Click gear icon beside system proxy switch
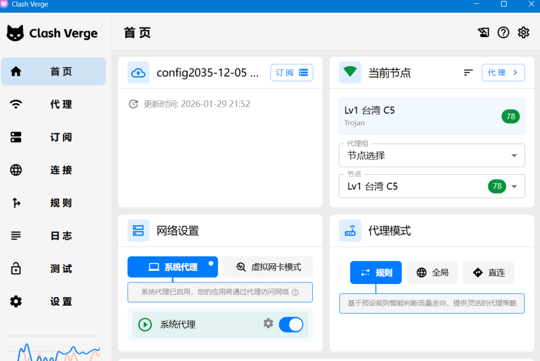 click(x=268, y=324)
